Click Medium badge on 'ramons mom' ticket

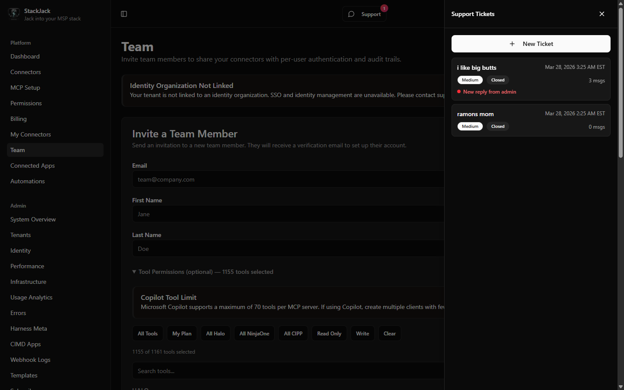(x=470, y=127)
